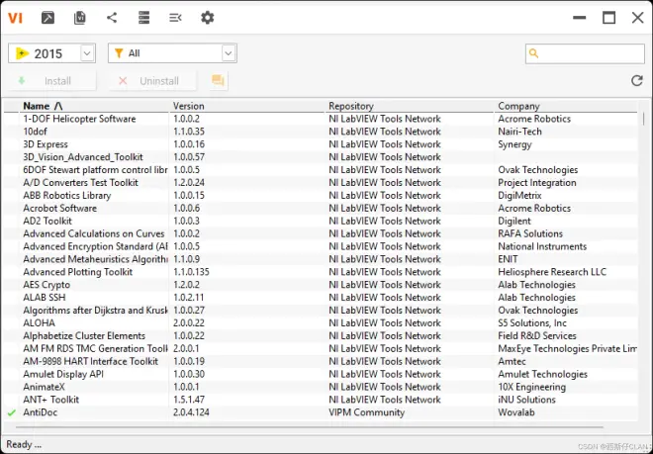Sort by Company column header
Image resolution: width=653 pixels, height=454 pixels.
click(566, 106)
